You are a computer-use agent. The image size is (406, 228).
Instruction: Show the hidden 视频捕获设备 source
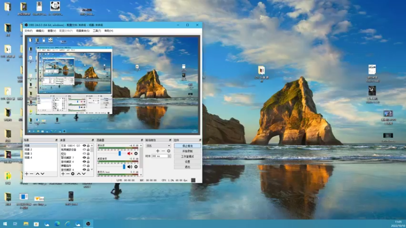(x=84, y=149)
